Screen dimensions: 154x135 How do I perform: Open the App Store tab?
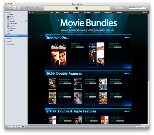coord(87,12)
